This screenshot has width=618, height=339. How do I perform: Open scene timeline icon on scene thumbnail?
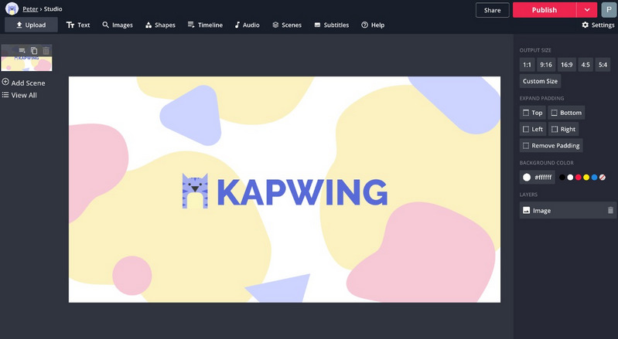tap(22, 50)
